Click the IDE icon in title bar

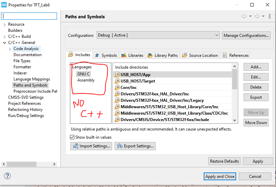pyautogui.click(x=4, y=5)
